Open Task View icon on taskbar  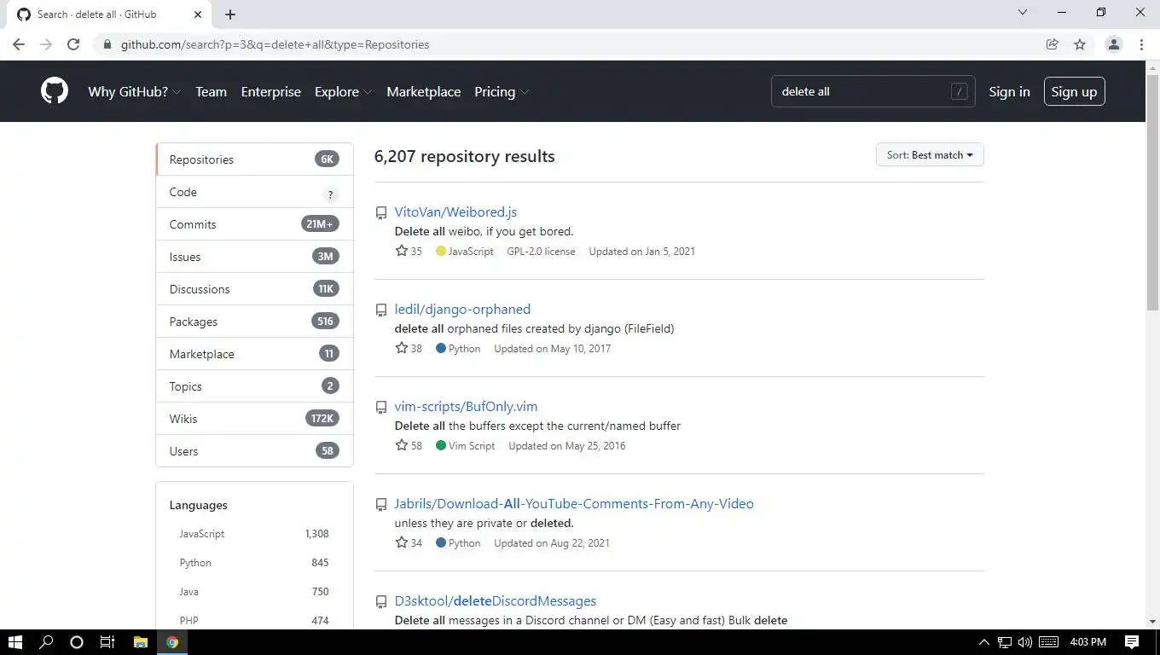tap(107, 642)
